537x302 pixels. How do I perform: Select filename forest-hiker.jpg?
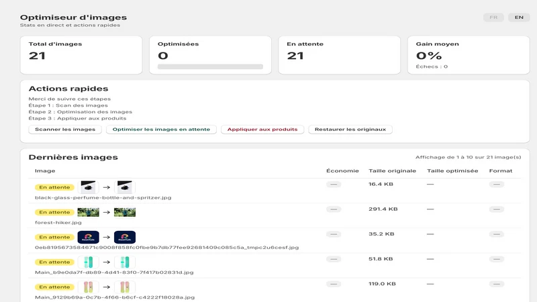click(x=58, y=223)
